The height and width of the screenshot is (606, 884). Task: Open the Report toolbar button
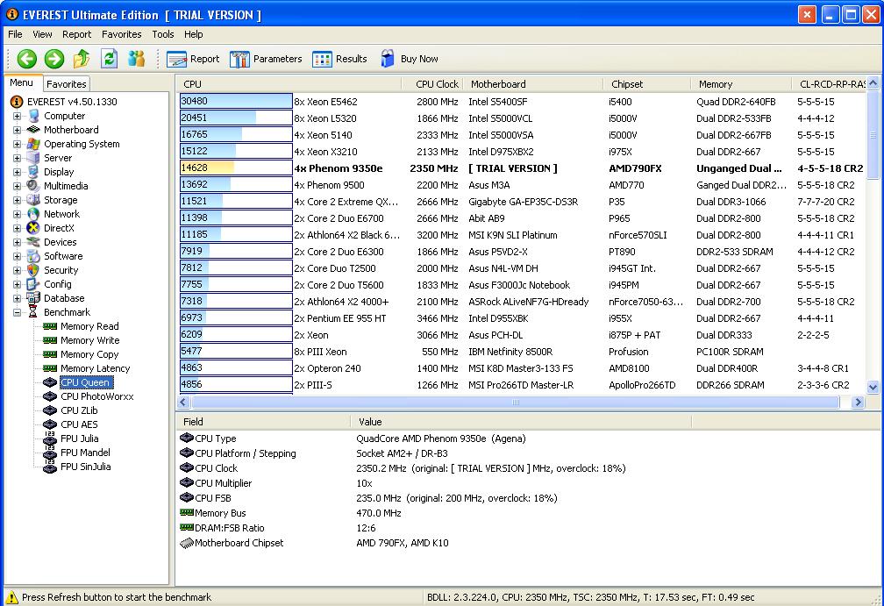click(x=193, y=59)
